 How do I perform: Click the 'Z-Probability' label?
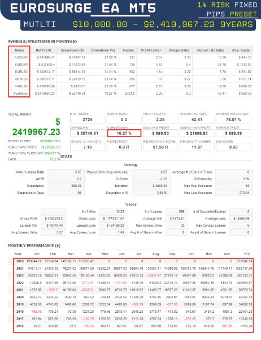point(203,179)
